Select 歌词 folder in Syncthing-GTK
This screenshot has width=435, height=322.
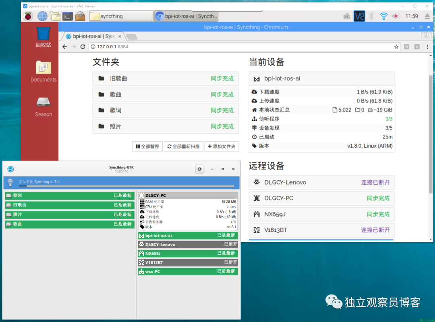tap(70, 196)
